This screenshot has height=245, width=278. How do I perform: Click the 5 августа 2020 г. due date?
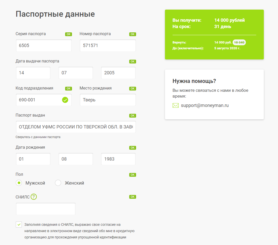pyautogui.click(x=227, y=48)
